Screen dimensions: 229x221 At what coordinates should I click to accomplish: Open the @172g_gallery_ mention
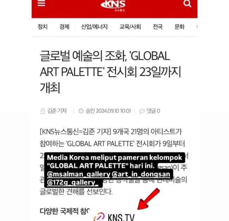(x=73, y=183)
